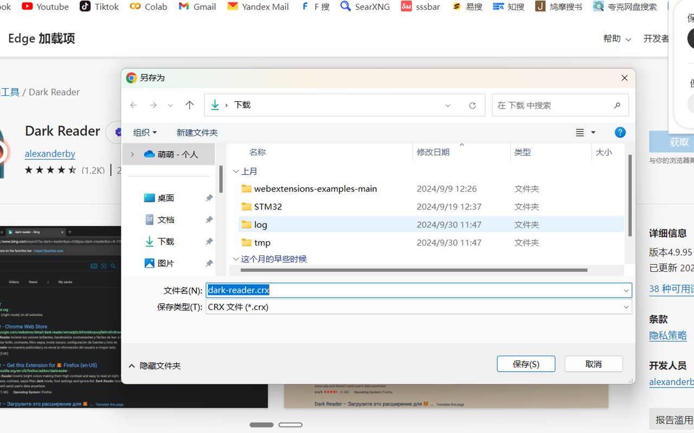Unpin 桌面 pin icon
Viewport: 694px width, 433px height.
tap(209, 198)
